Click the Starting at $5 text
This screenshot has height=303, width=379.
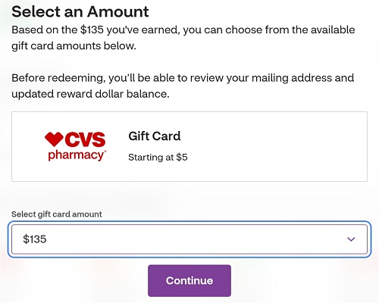[x=158, y=158]
